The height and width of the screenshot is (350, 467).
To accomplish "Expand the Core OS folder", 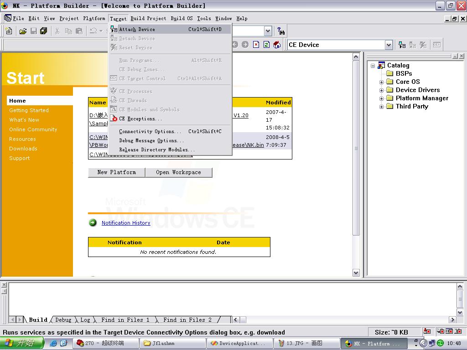I will 382,82.
